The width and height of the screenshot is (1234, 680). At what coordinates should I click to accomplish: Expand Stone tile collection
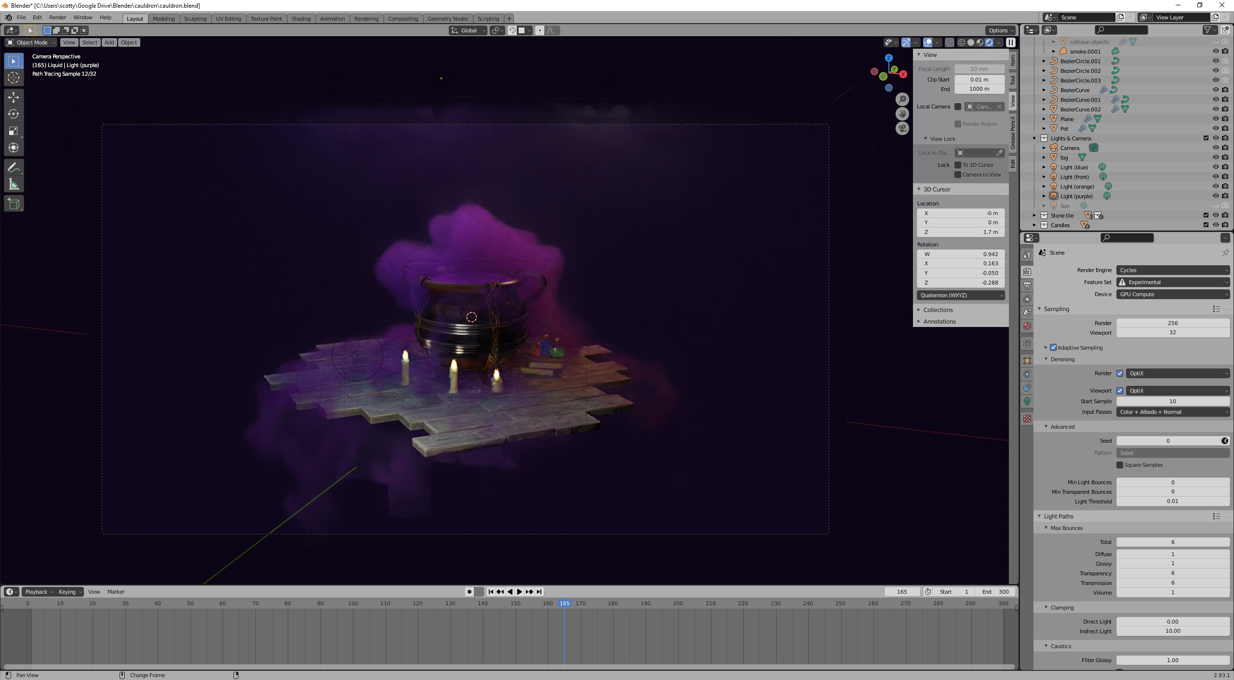point(1034,216)
